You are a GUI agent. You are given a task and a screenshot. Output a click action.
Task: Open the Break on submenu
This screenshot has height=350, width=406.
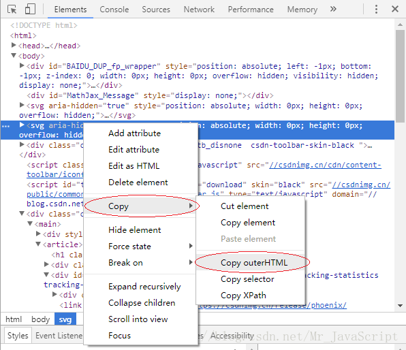pyautogui.click(x=141, y=263)
